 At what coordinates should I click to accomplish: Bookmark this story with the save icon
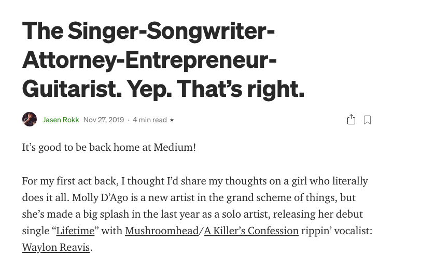(367, 120)
